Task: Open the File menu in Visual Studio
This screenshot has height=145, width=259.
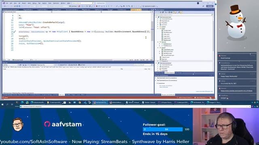Action: point(7,3)
